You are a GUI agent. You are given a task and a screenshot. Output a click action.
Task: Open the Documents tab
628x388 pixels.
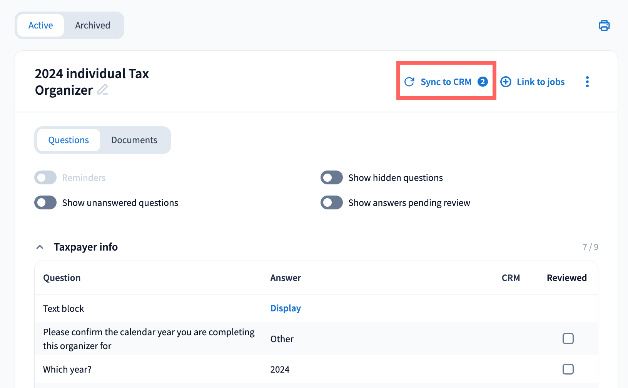pyautogui.click(x=134, y=140)
